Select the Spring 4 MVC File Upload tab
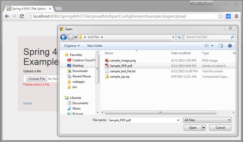Screen dimensions: 243x142 29,9
